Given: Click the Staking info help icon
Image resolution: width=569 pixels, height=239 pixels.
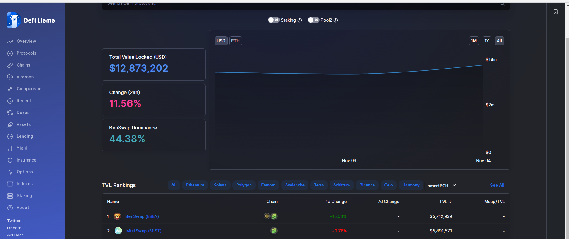Looking at the screenshot, I should click(300, 20).
